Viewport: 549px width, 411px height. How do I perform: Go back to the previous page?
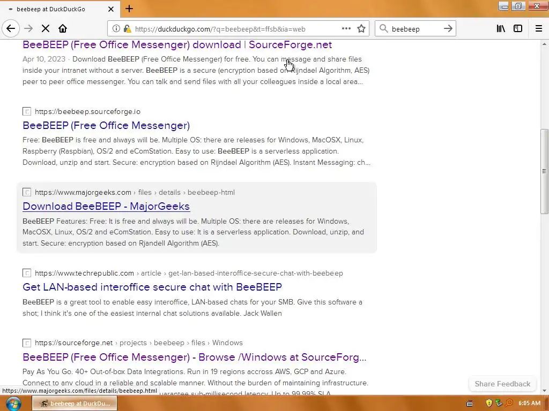coord(11,29)
